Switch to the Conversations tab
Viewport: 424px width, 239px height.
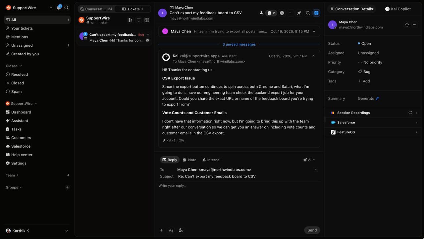tap(96, 9)
